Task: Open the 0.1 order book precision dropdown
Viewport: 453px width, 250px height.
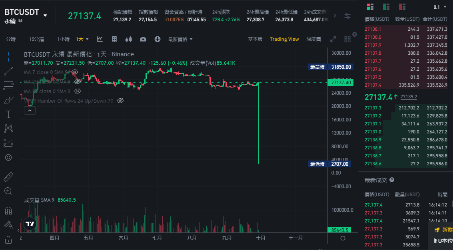Action: [440, 7]
